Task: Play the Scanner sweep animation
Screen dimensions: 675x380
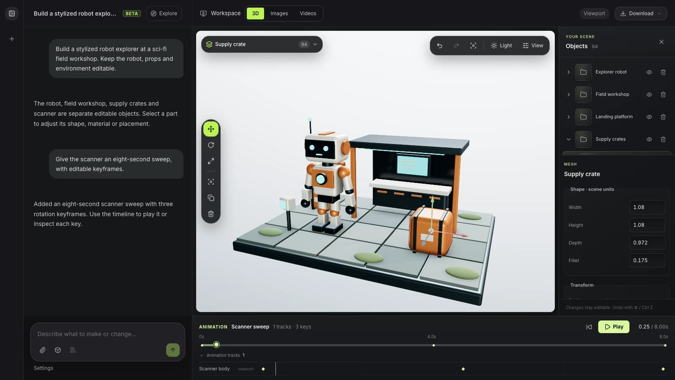Action: [x=614, y=327]
